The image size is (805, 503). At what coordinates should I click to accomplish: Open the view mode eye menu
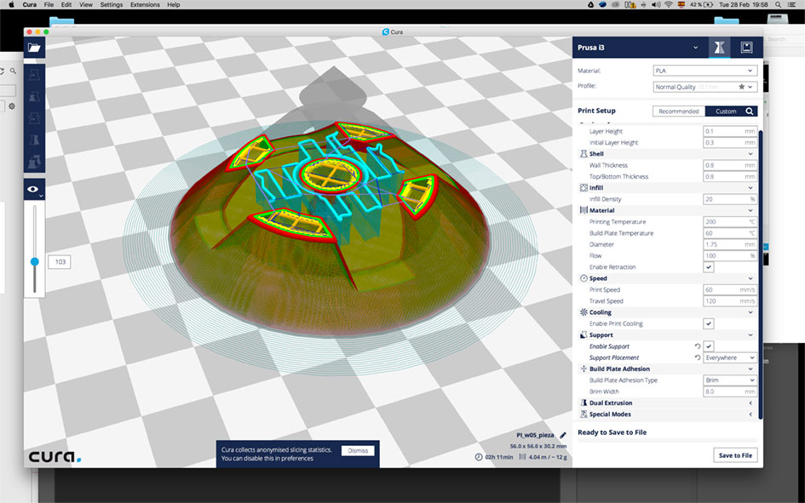(x=34, y=189)
